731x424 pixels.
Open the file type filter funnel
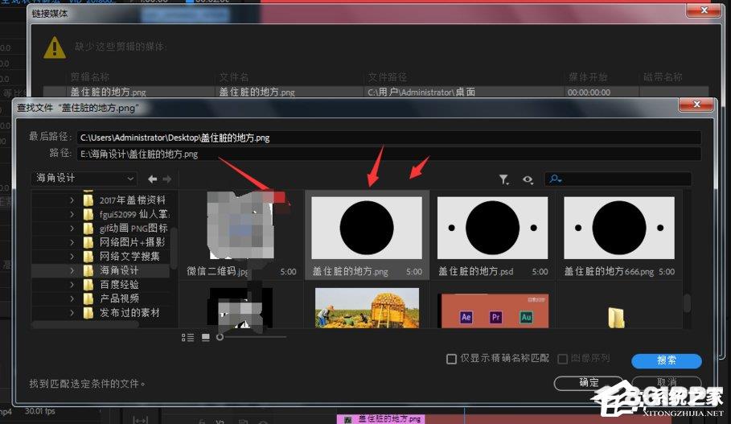tap(504, 179)
